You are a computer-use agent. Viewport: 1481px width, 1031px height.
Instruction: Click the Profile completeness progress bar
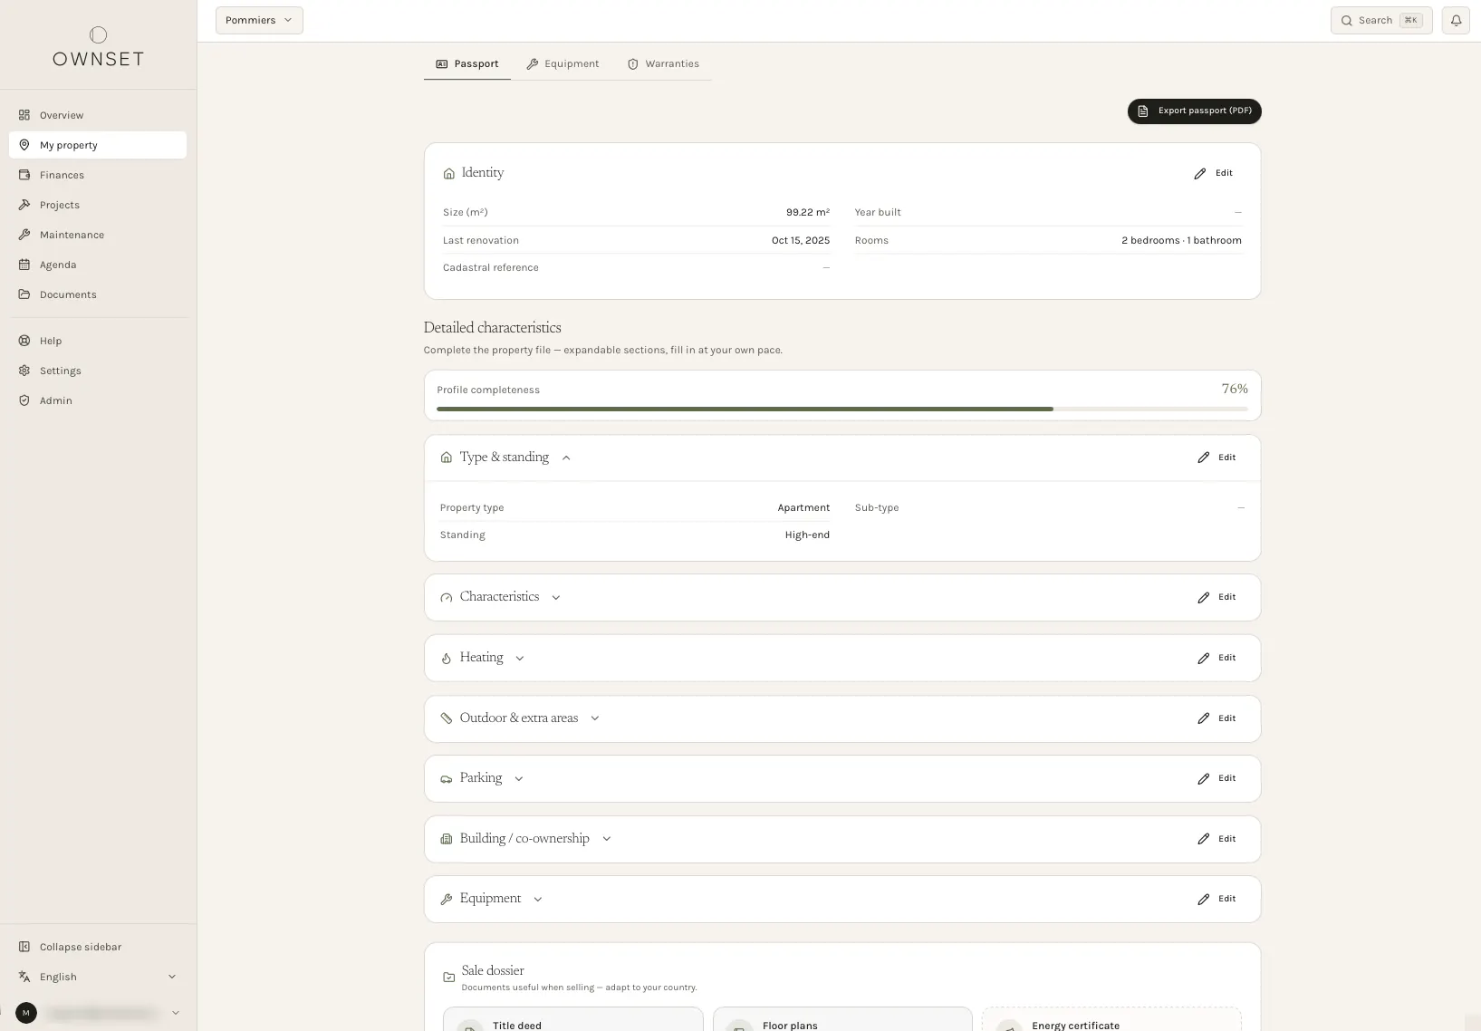[842, 409]
